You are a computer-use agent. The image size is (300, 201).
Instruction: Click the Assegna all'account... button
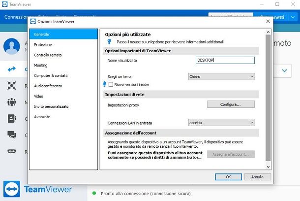click(231, 154)
